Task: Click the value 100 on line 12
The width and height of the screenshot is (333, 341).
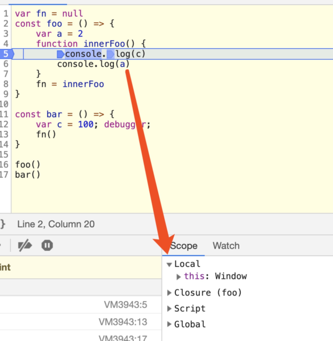Action: click(86, 124)
